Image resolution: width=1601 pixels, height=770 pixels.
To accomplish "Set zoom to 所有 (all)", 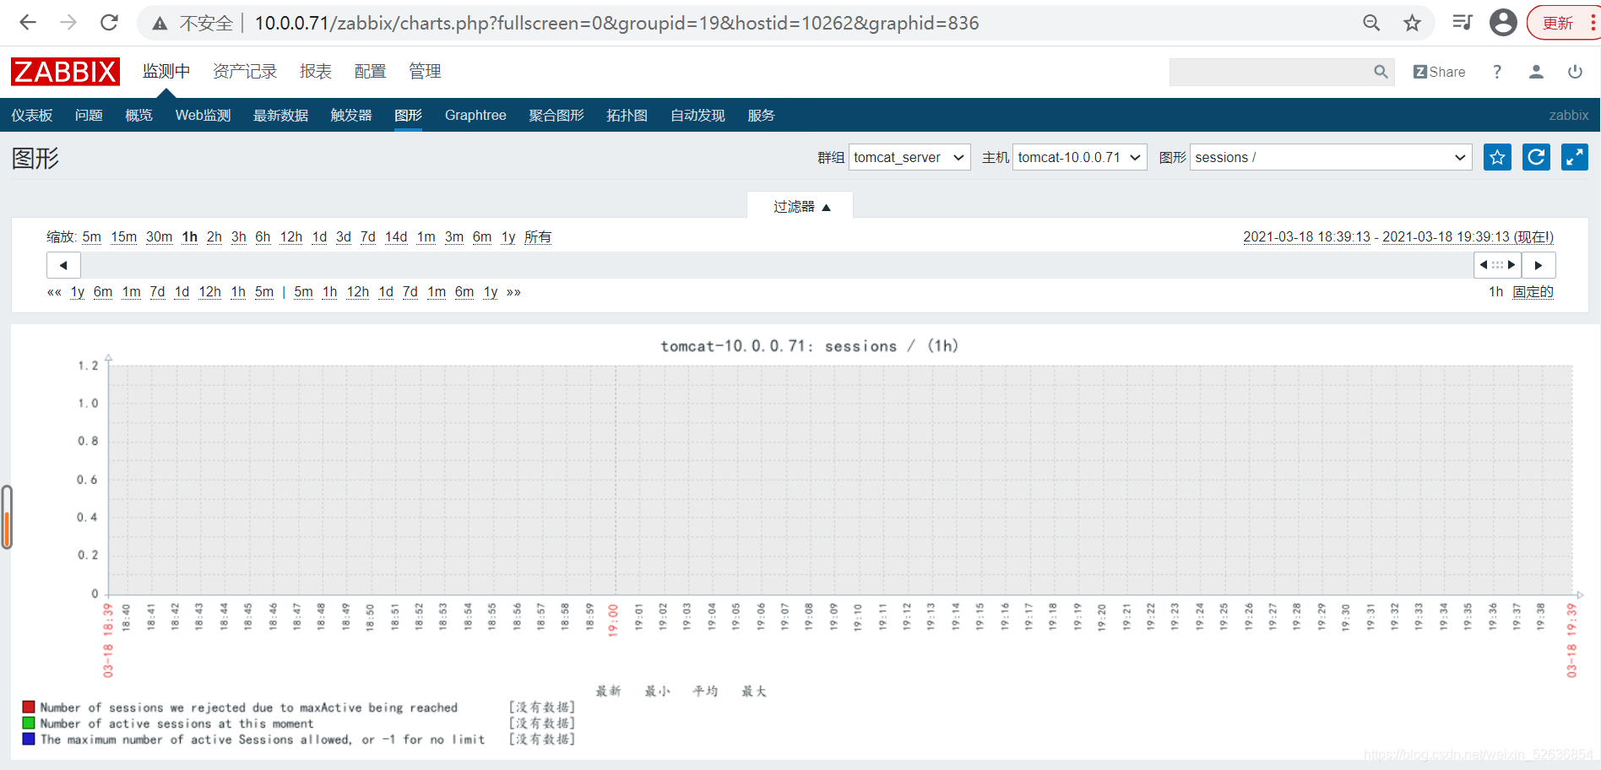I will pos(538,237).
